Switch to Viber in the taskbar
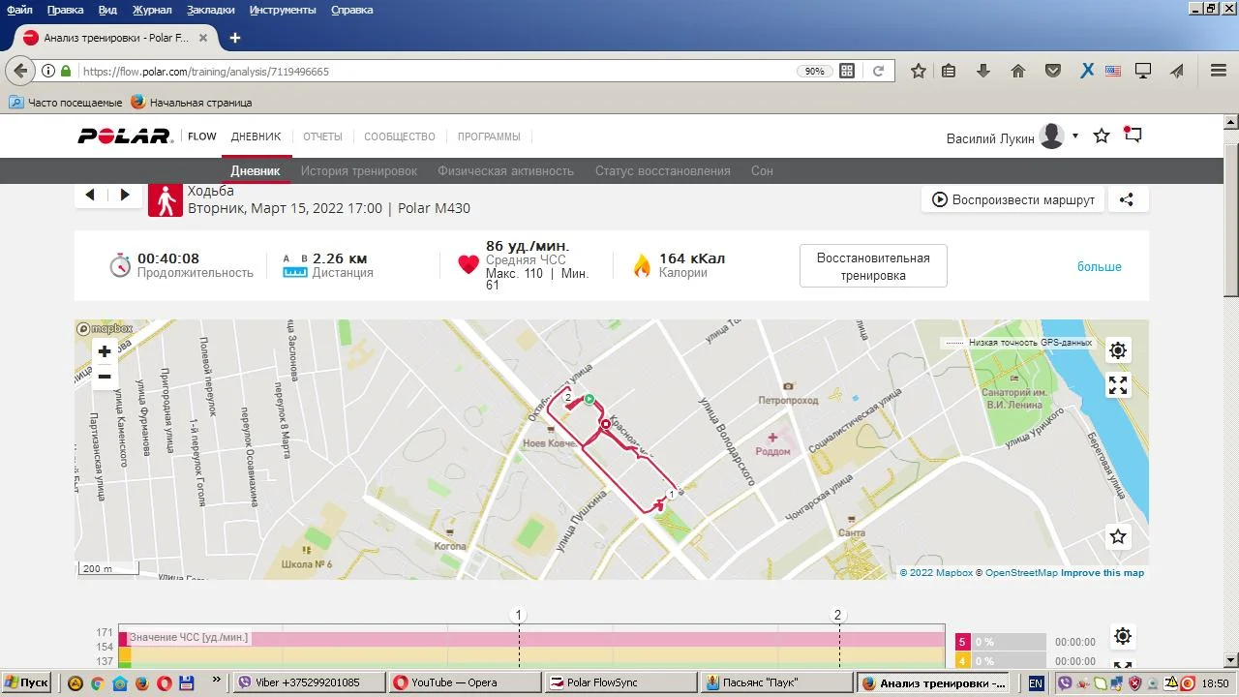Screen dimensions: 1239x697 click(x=307, y=682)
